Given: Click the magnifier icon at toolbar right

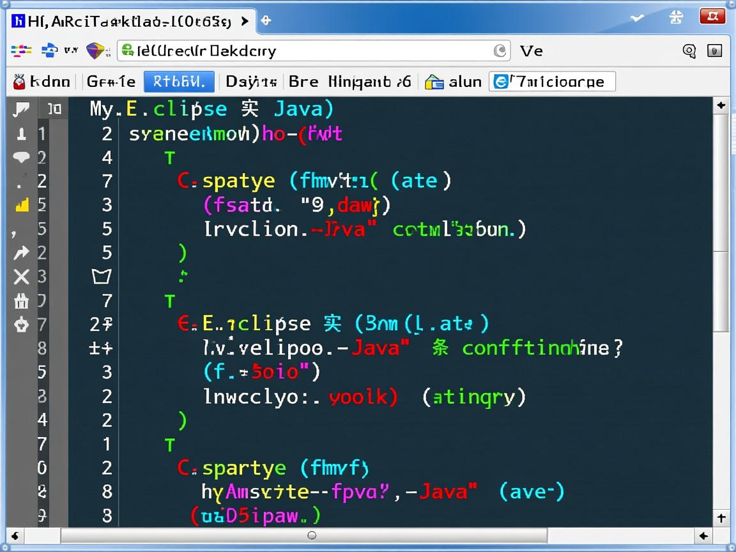Looking at the screenshot, I should [689, 51].
